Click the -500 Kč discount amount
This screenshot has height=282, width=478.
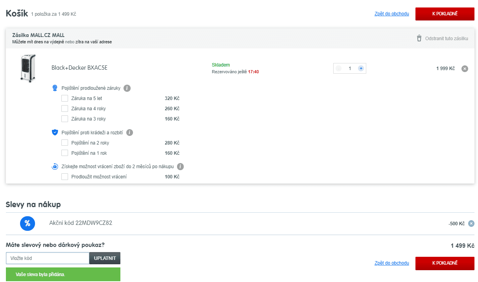point(456,224)
